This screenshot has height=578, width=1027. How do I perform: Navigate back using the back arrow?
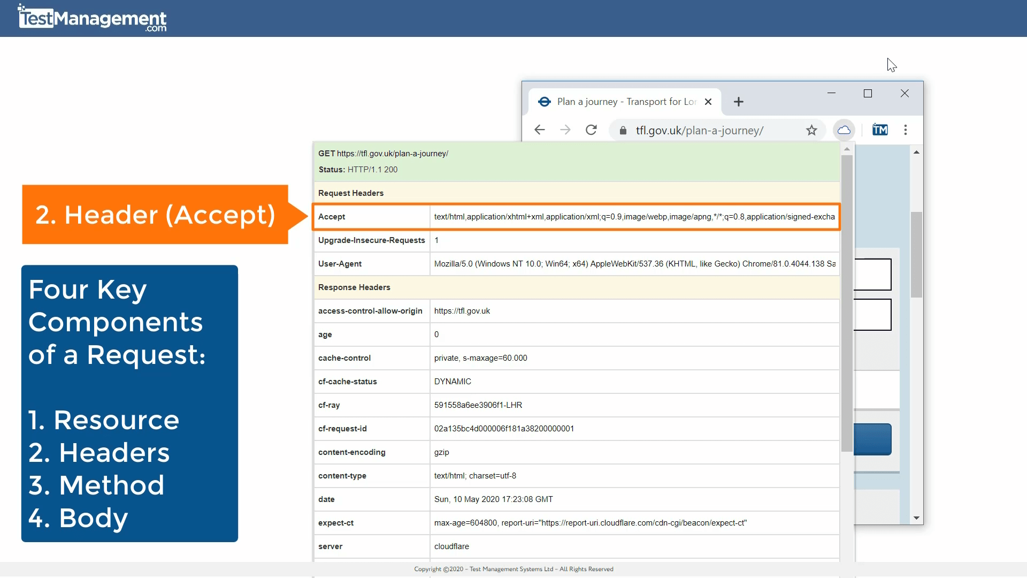tap(539, 130)
